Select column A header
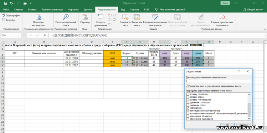This screenshot has height=133, width=267. (15, 42)
